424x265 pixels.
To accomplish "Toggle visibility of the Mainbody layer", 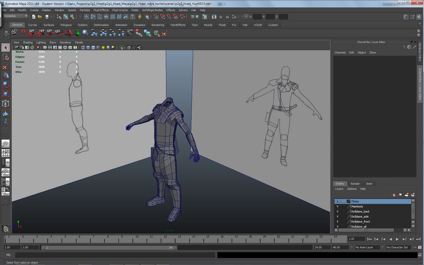I will [x=338, y=206].
